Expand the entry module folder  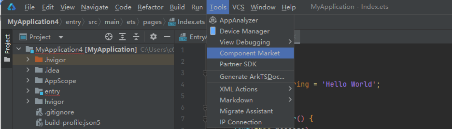tap(28, 91)
